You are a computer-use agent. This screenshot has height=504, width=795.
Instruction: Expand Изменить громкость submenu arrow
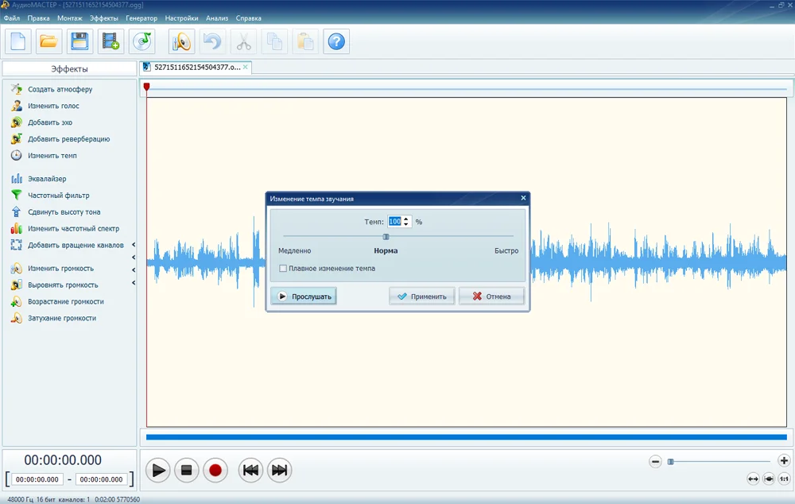point(134,269)
